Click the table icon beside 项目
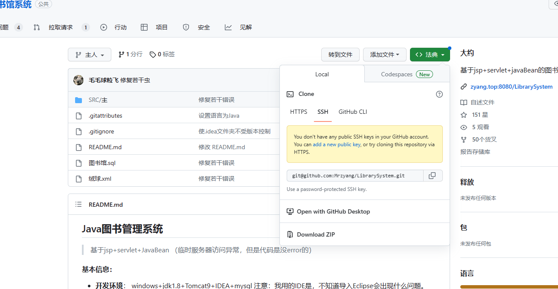This screenshot has height=289, width=558. tap(144, 27)
